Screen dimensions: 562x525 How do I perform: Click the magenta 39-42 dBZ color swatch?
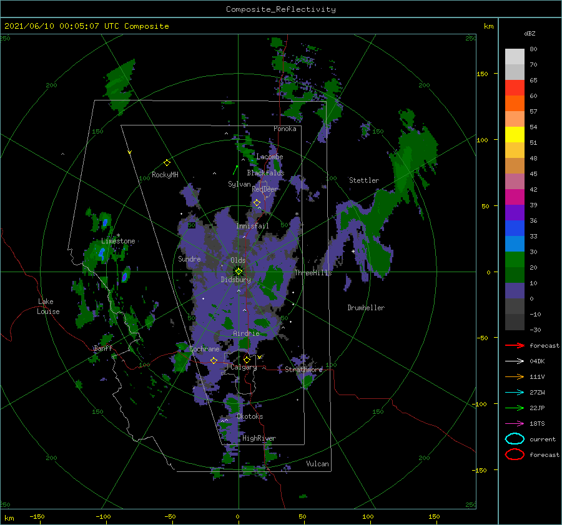(515, 197)
